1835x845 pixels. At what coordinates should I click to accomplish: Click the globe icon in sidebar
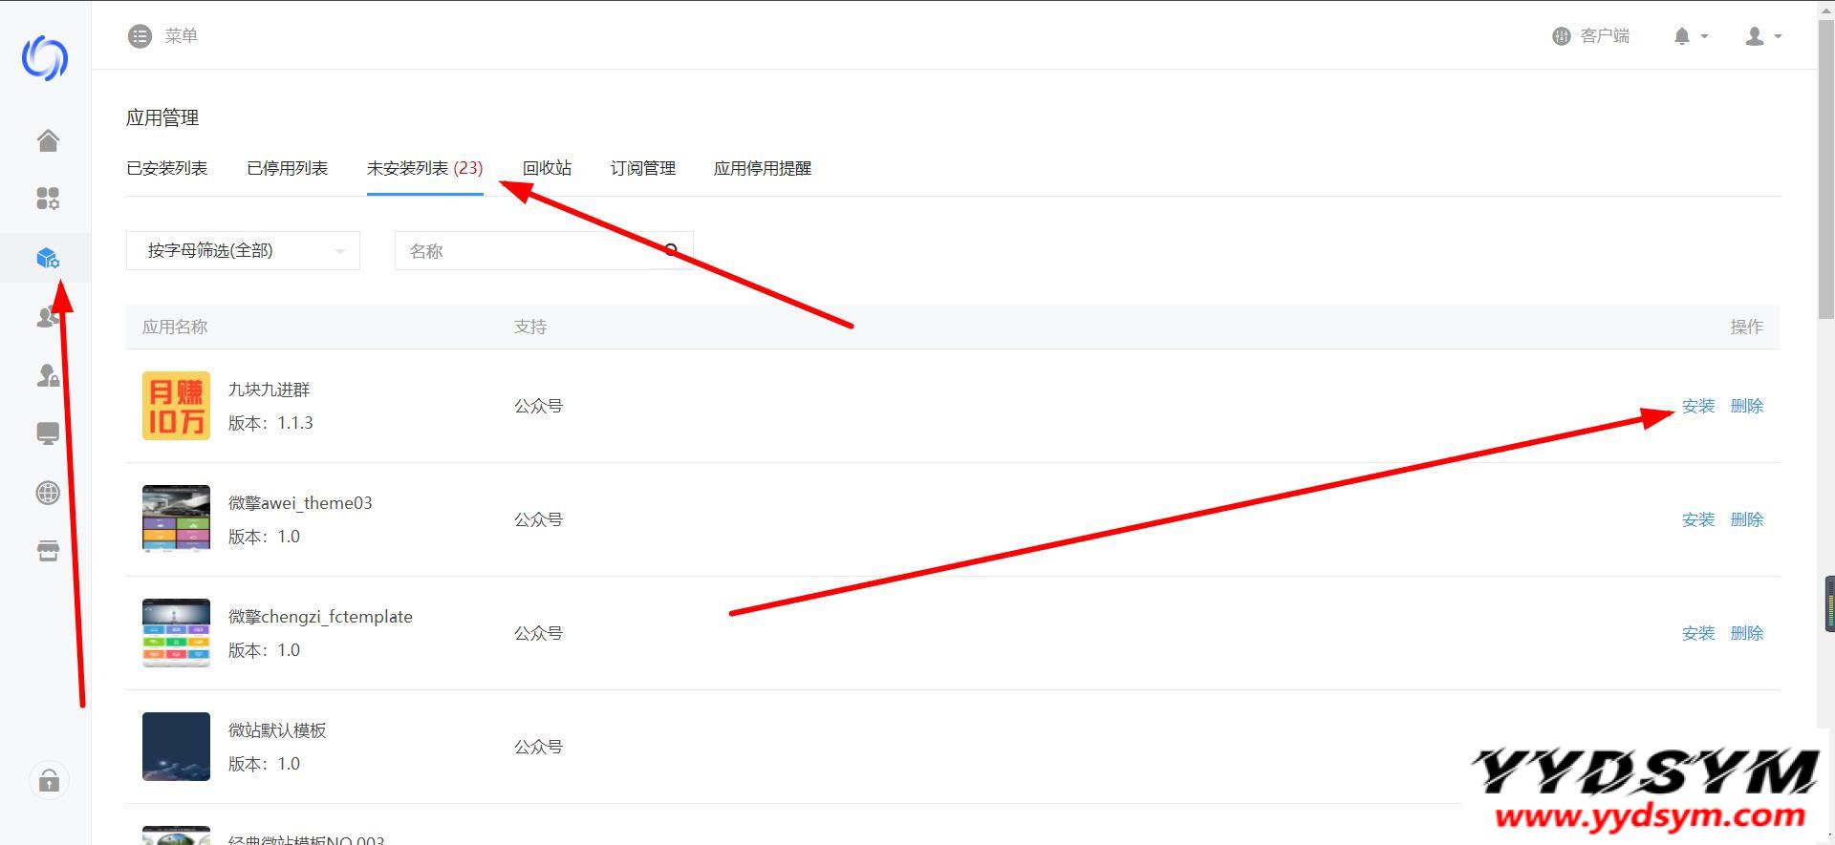click(48, 493)
